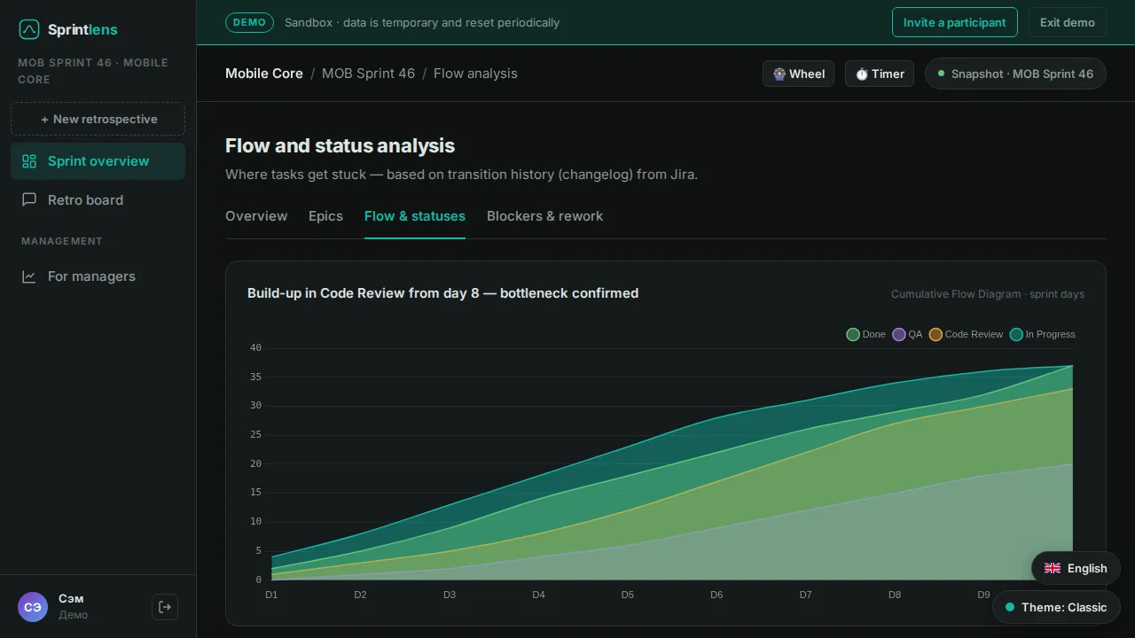Viewport: 1135px width, 638px height.
Task: Toggle Done series in chart legend
Action: pos(866,334)
